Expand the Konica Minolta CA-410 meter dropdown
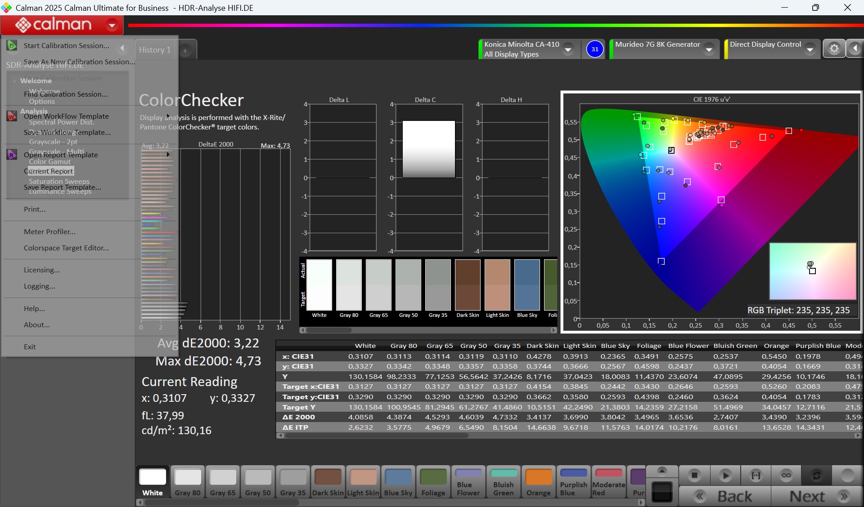 pos(568,49)
